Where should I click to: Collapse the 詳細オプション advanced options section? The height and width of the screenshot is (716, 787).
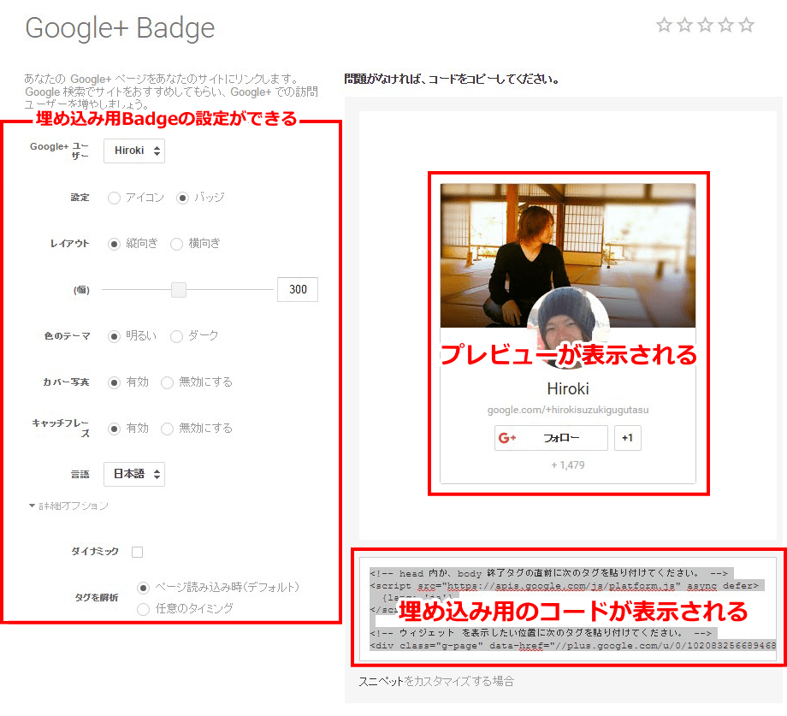point(68,506)
